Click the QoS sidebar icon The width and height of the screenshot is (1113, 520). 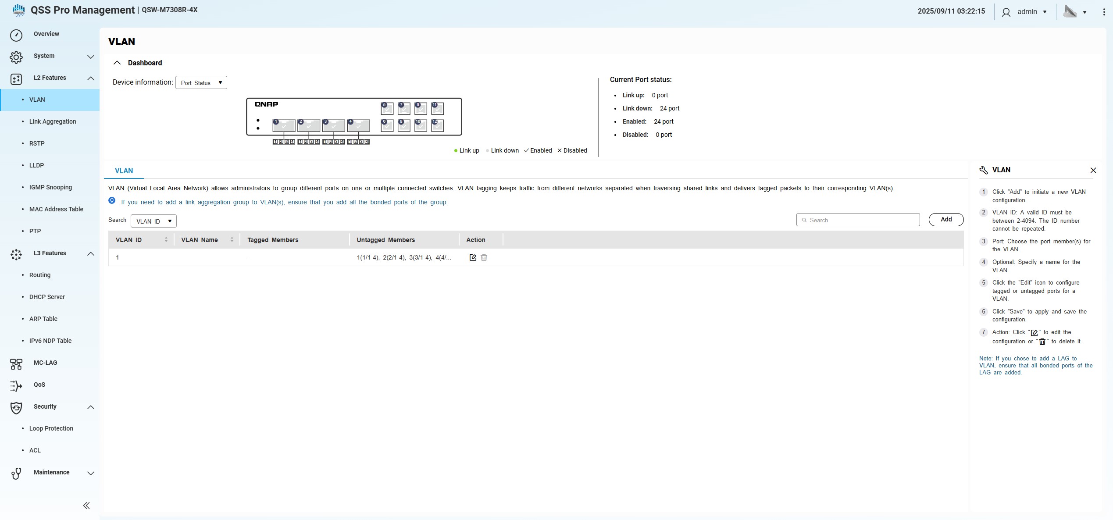(16, 385)
